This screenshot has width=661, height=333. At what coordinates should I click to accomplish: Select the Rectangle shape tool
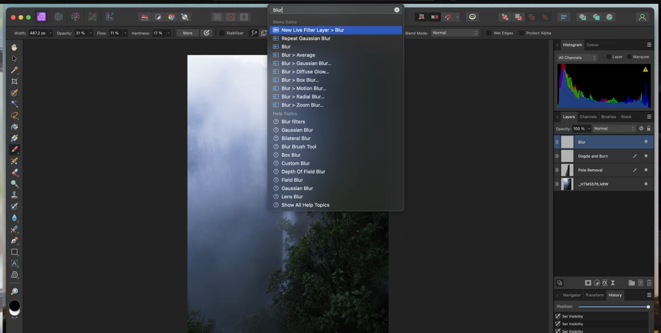[14, 252]
